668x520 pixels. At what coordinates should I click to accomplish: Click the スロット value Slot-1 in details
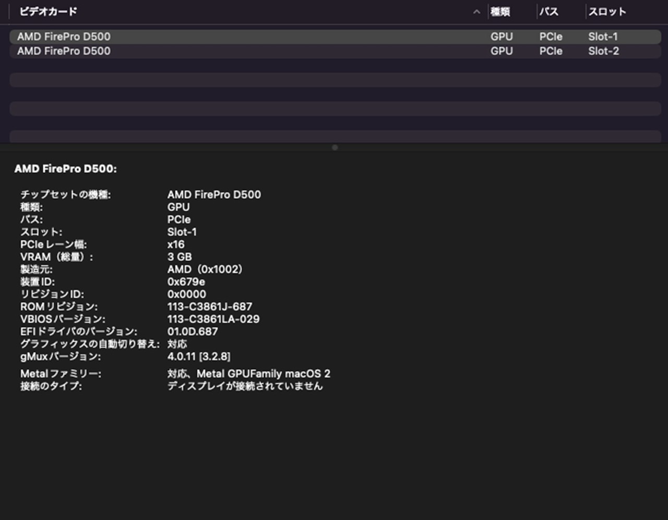click(x=182, y=232)
